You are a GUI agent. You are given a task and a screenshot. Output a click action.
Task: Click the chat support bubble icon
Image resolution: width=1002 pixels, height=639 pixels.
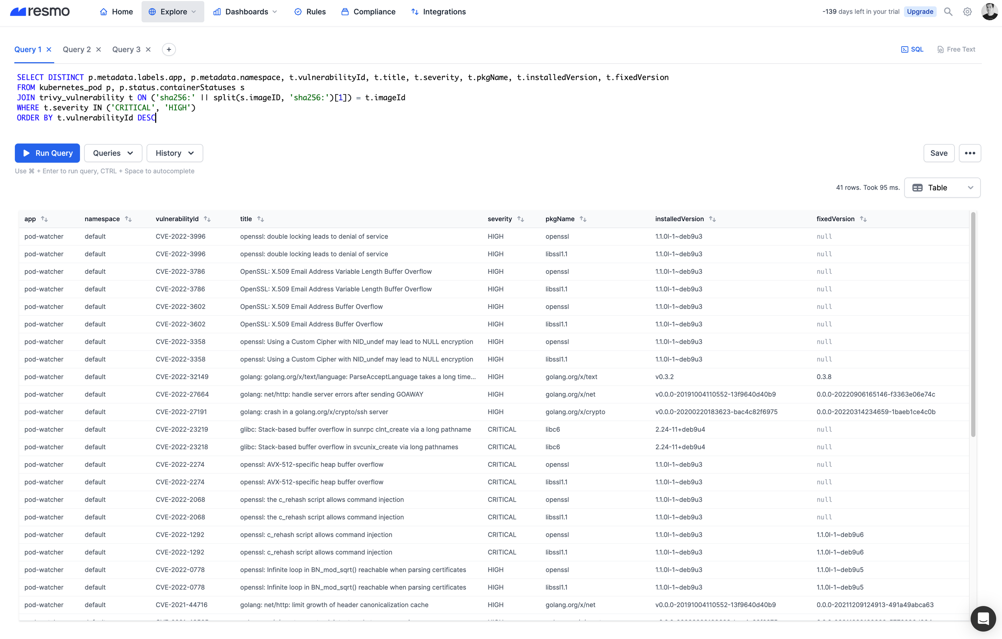tap(983, 618)
